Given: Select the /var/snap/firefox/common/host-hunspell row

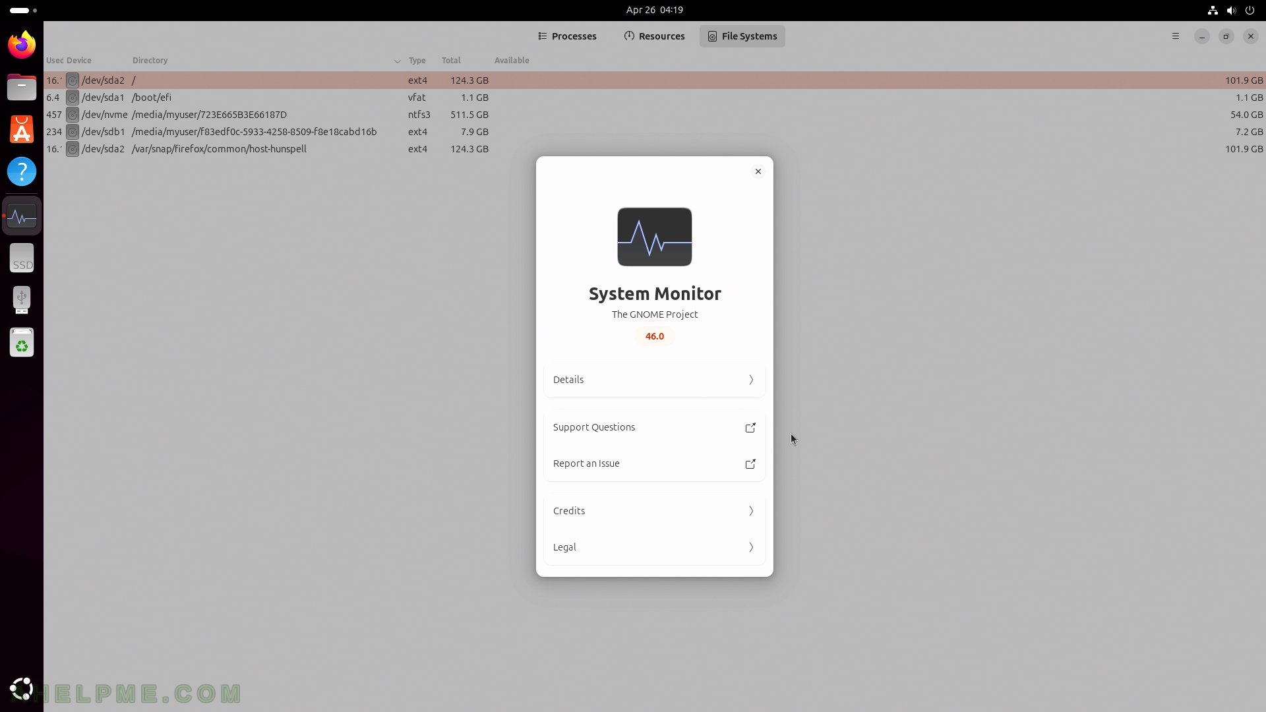Looking at the screenshot, I should coord(655,149).
